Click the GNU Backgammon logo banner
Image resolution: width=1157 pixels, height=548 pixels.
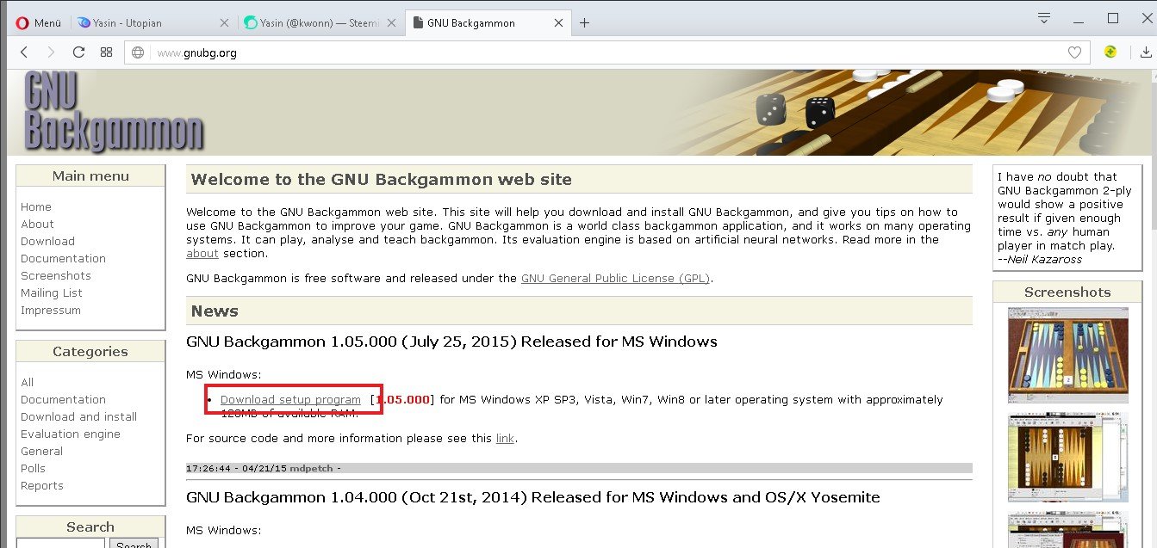(x=114, y=112)
